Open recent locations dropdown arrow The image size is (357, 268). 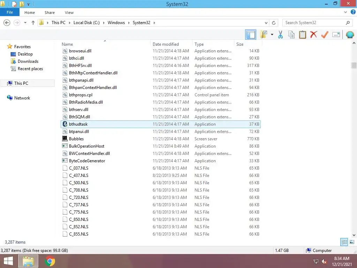[x=25, y=23]
